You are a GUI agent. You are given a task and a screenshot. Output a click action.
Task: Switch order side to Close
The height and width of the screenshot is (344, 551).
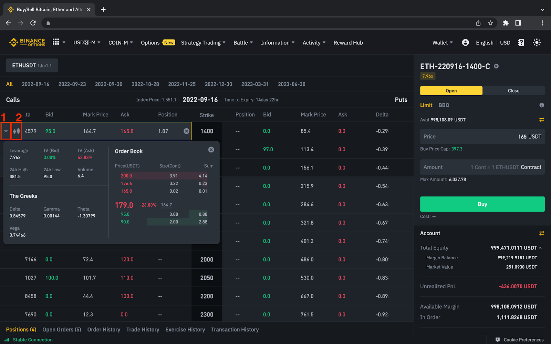tap(513, 90)
